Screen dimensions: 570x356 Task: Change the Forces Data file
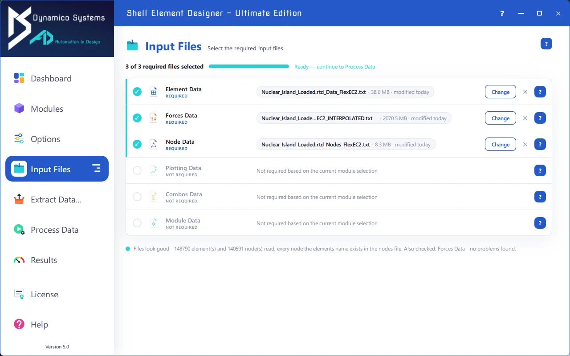tap(501, 118)
